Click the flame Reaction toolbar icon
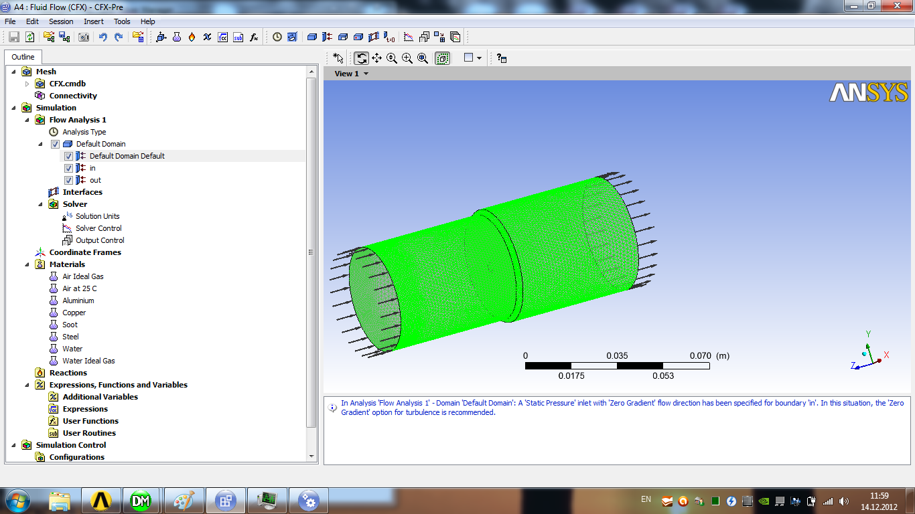915x514 pixels. (192, 37)
